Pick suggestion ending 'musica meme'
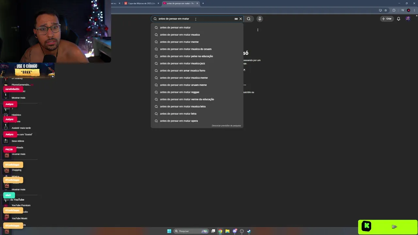 coord(197,78)
